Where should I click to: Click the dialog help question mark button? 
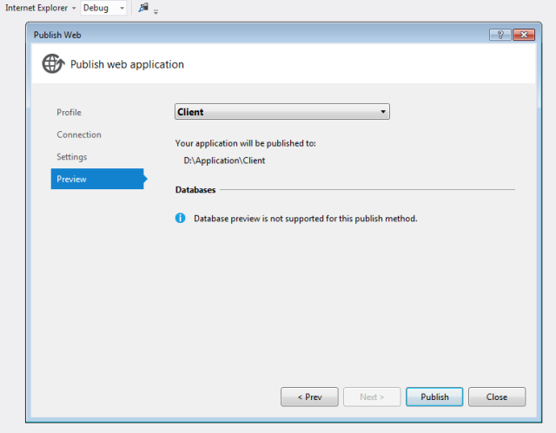coord(500,35)
